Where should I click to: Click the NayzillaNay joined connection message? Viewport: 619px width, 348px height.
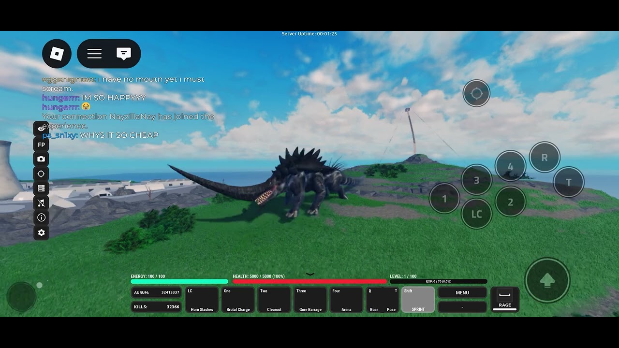pos(128,121)
